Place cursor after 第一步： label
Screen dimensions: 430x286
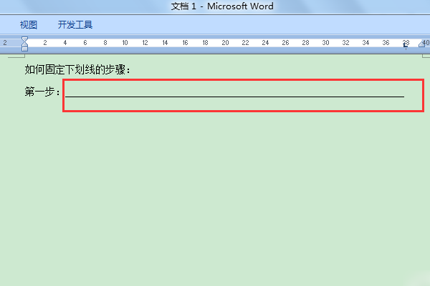pos(62,92)
